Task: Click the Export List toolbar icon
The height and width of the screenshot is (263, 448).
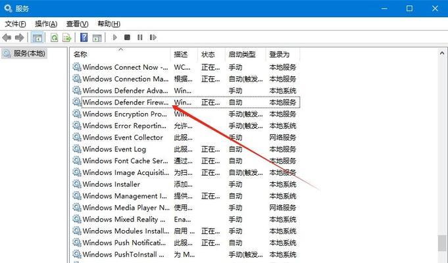Action: point(67,37)
